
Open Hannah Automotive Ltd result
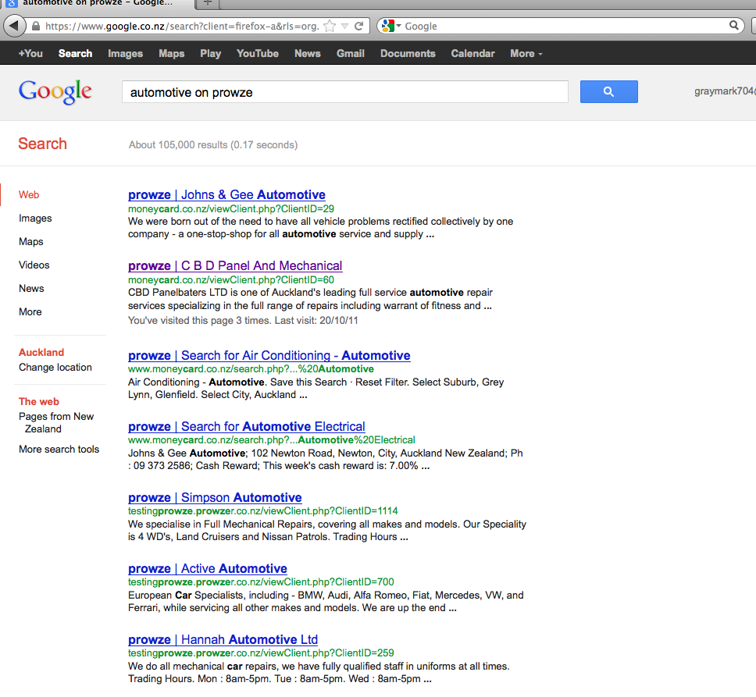pos(223,640)
